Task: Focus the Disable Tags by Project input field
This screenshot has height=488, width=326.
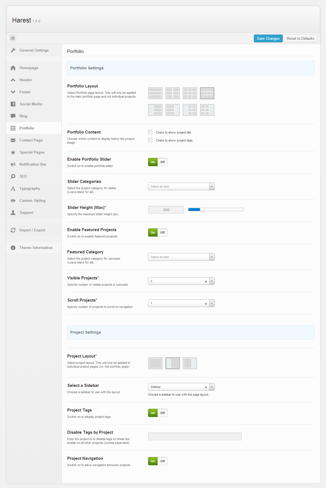Action: [x=195, y=436]
